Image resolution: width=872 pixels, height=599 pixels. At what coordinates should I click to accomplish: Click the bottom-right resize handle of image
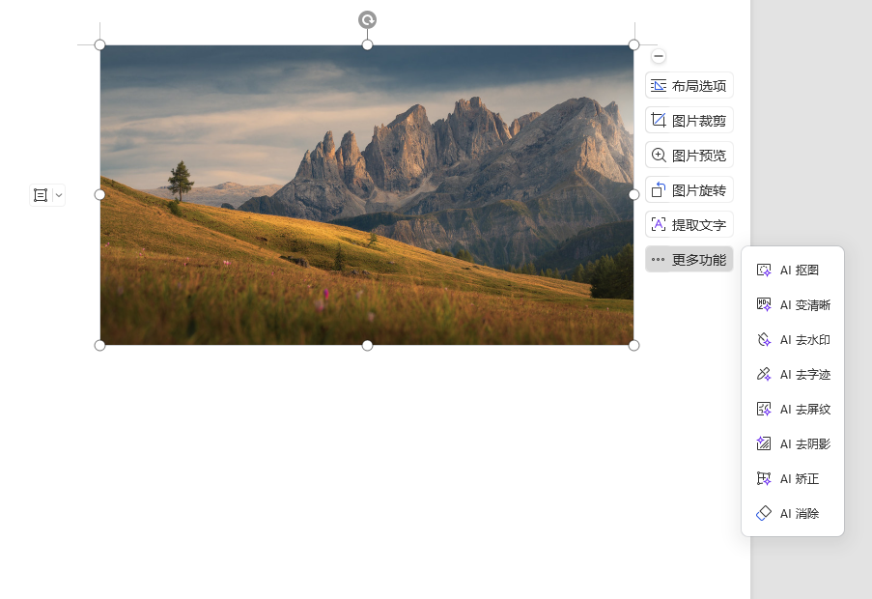[x=633, y=345]
